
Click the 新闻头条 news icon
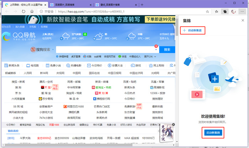coord(6,65)
